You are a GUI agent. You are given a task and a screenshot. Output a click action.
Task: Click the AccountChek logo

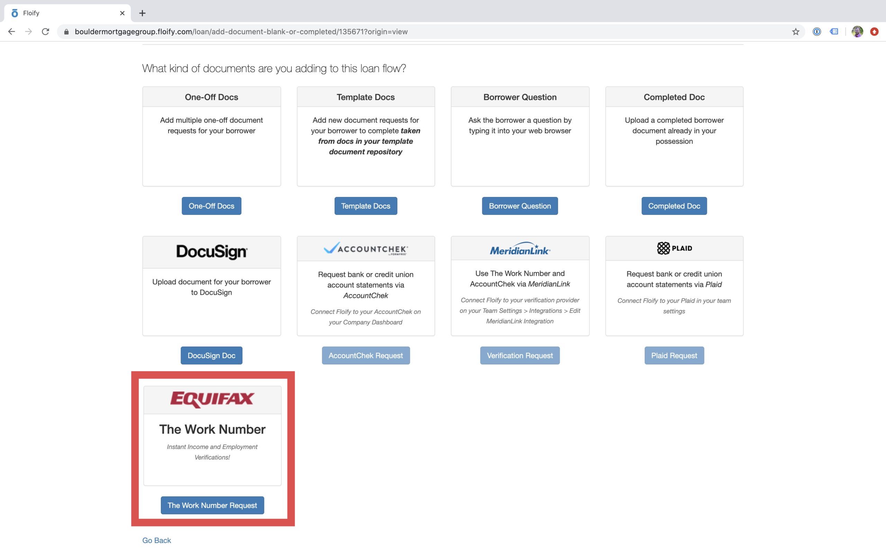[365, 249]
